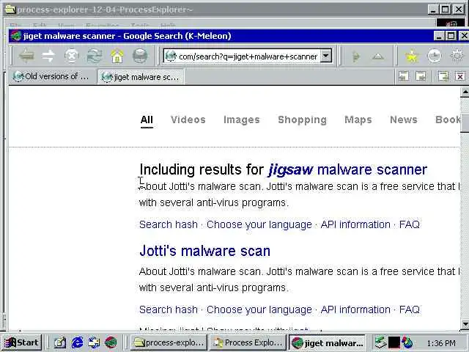The height and width of the screenshot is (352, 469).
Task: Open the Windows Start button
Action: coord(23,342)
